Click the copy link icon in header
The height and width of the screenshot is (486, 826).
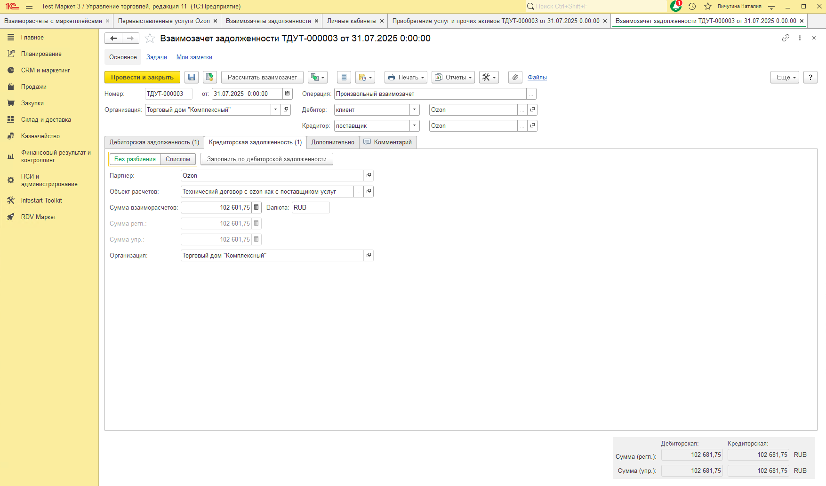[x=786, y=38]
